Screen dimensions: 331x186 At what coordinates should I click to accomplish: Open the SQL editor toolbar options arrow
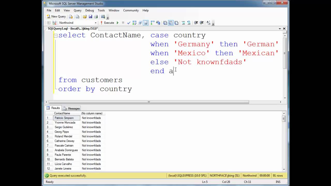click(213, 24)
